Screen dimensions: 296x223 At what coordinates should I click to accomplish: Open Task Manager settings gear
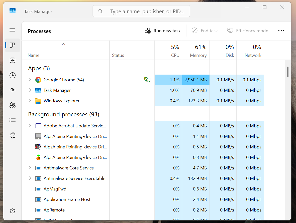pyautogui.click(x=13, y=211)
